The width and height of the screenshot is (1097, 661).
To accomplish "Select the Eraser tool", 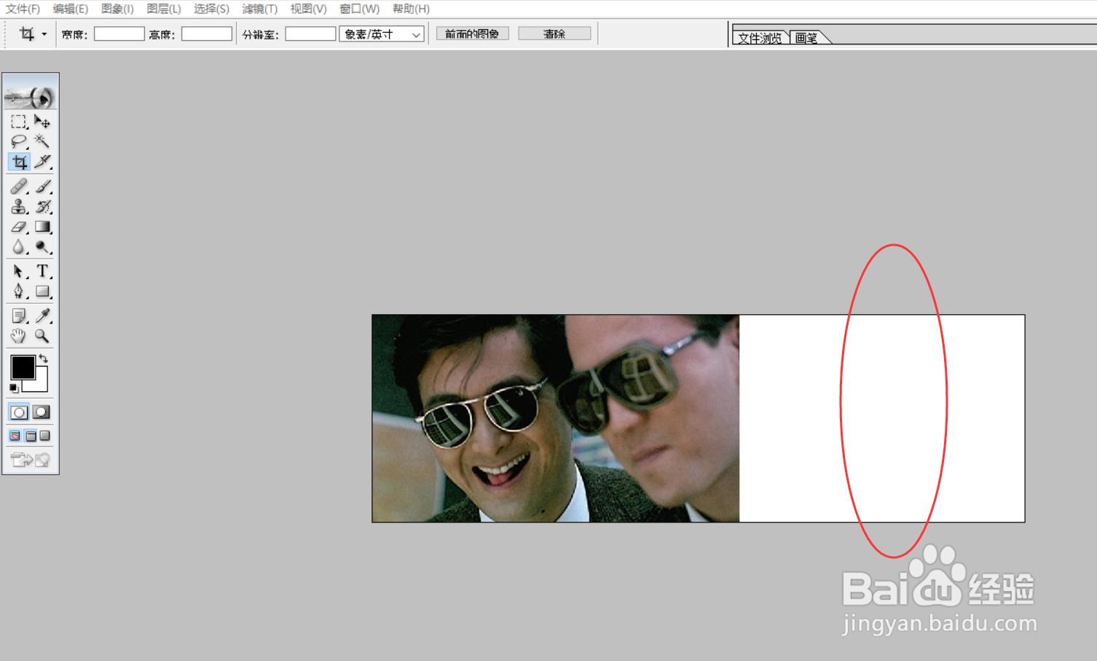I will coord(19,227).
